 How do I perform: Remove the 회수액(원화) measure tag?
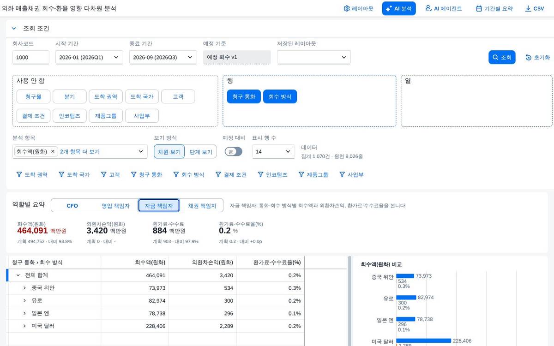tap(53, 151)
